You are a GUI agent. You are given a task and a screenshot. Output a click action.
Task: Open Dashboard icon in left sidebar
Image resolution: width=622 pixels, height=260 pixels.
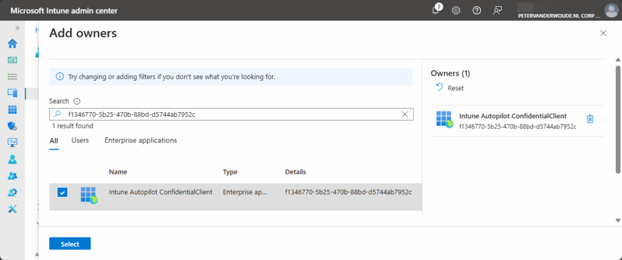point(12,60)
